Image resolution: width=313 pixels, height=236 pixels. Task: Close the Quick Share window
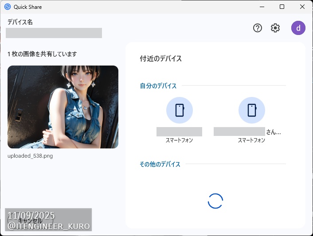point(302,7)
